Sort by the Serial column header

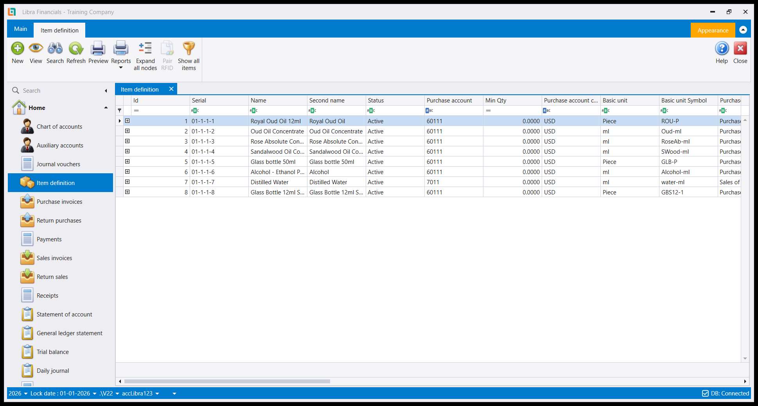pyautogui.click(x=219, y=101)
